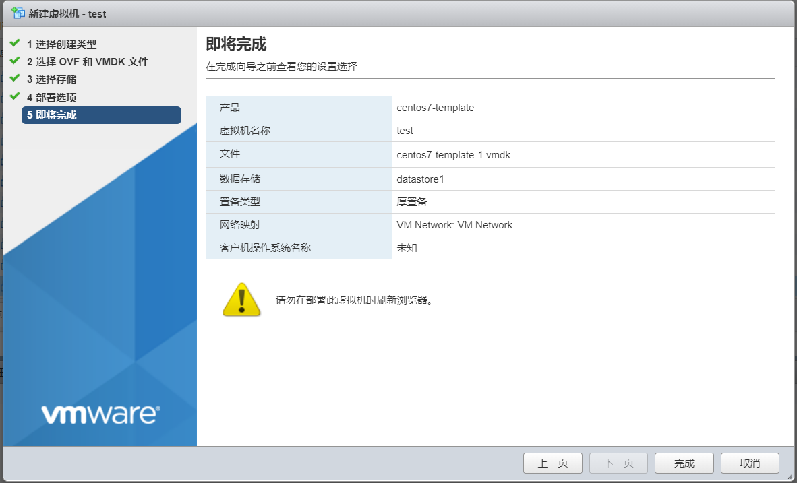
Task: Cancel the wizard with 取消 button
Action: pyautogui.click(x=750, y=463)
